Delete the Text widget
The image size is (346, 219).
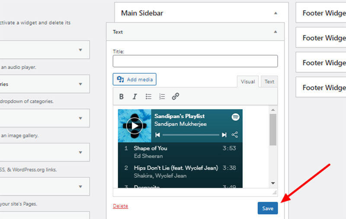[121, 206]
